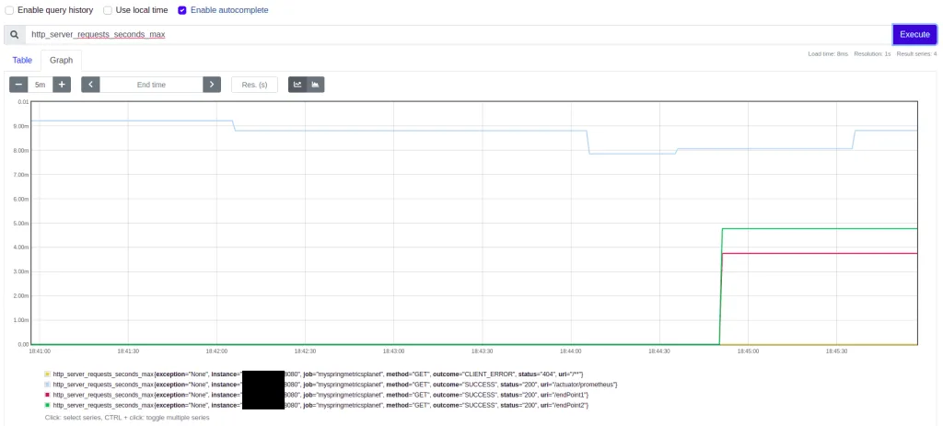The width and height of the screenshot is (943, 426).
Task: Select the Graph tab
Action: 62,60
